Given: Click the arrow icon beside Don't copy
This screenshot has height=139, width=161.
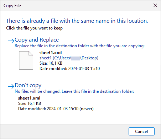Looking at the screenshot, I should click(x=11, y=86).
